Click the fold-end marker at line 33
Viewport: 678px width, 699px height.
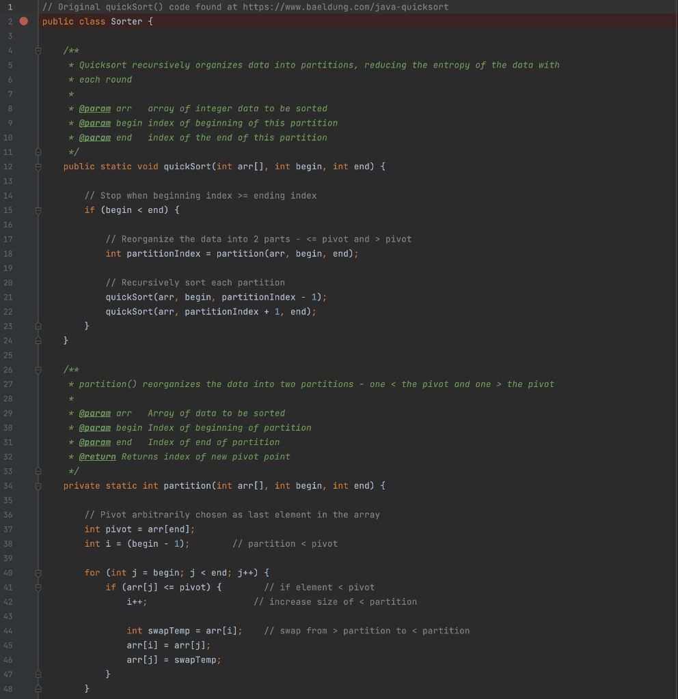pyautogui.click(x=38, y=471)
